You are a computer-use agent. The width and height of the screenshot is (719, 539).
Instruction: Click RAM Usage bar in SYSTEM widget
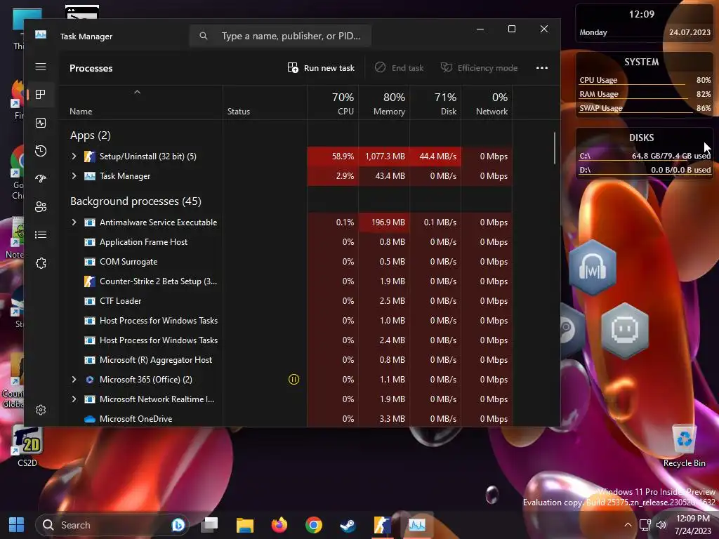[x=645, y=95]
